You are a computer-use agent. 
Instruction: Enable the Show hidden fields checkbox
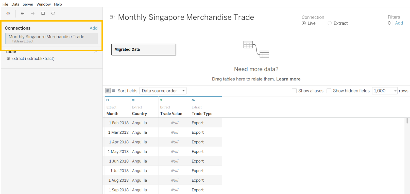click(x=329, y=91)
